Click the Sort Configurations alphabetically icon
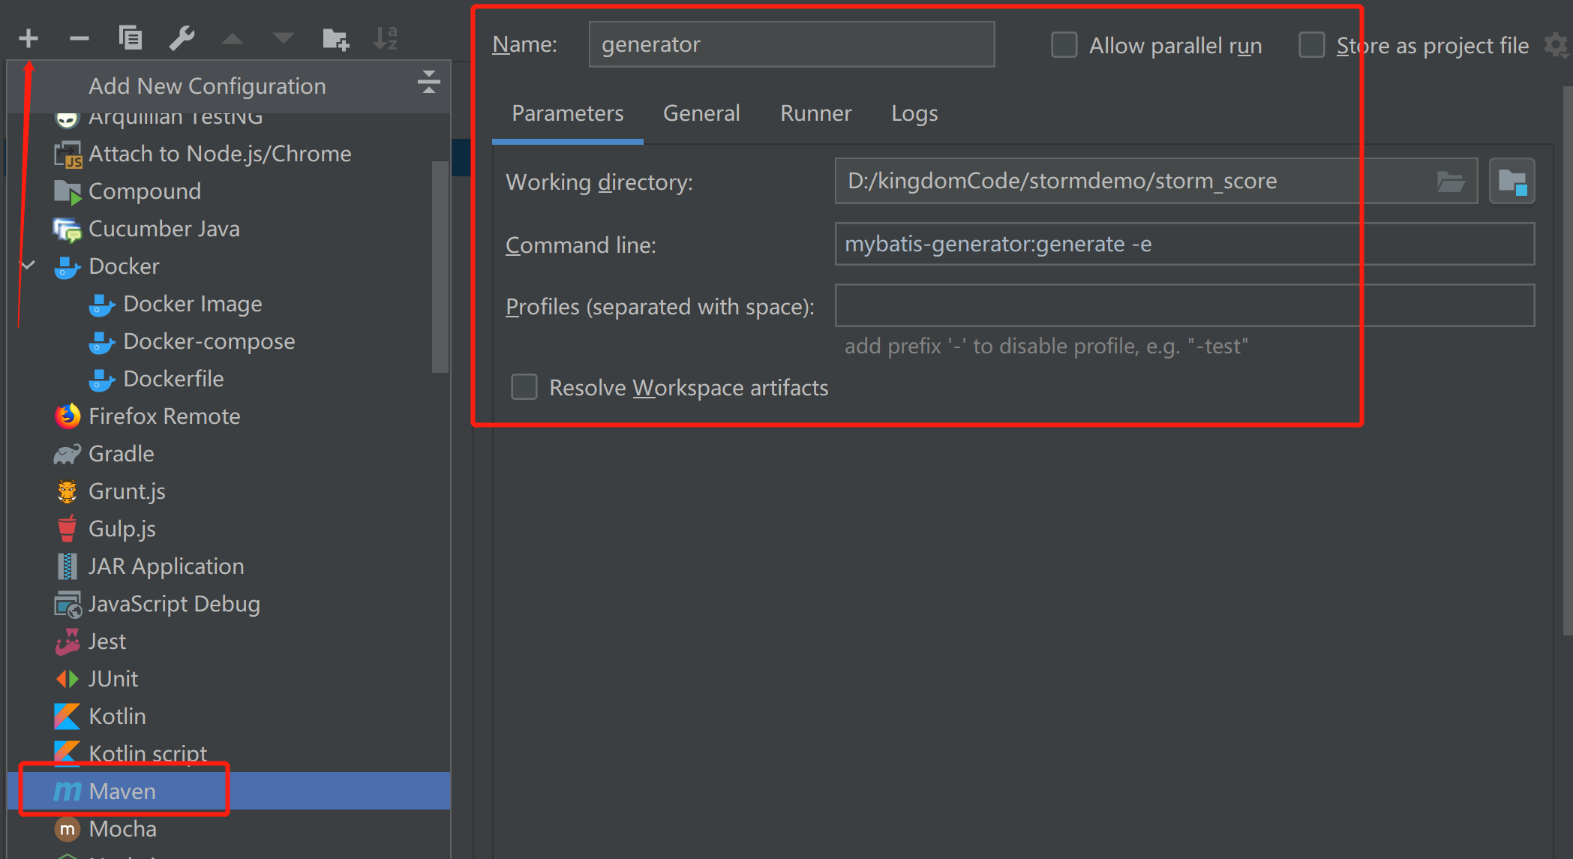 tap(386, 38)
